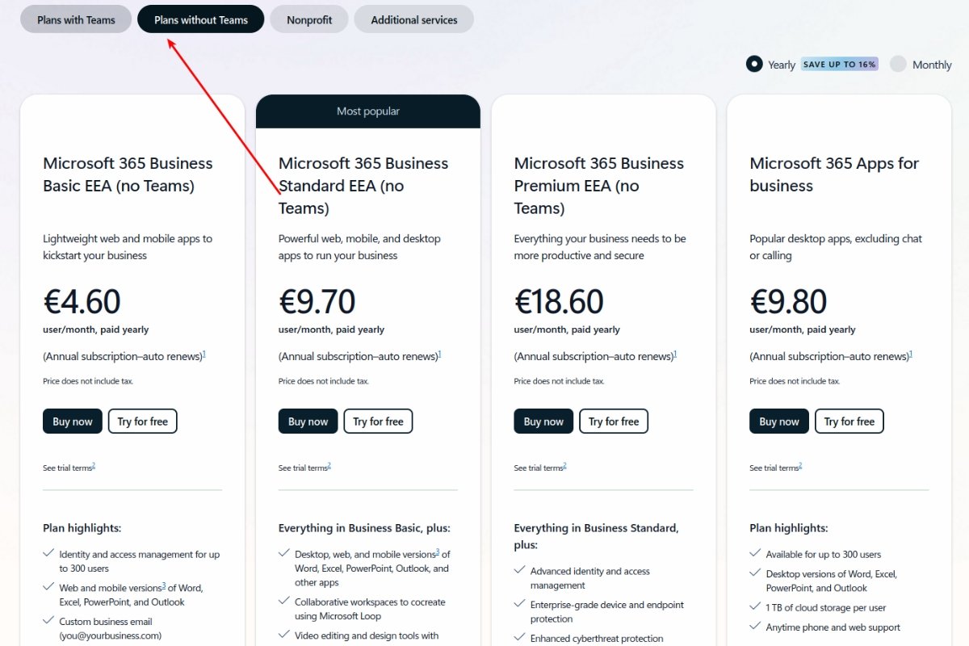Try Microsoft 365 Apps for business free

click(849, 421)
